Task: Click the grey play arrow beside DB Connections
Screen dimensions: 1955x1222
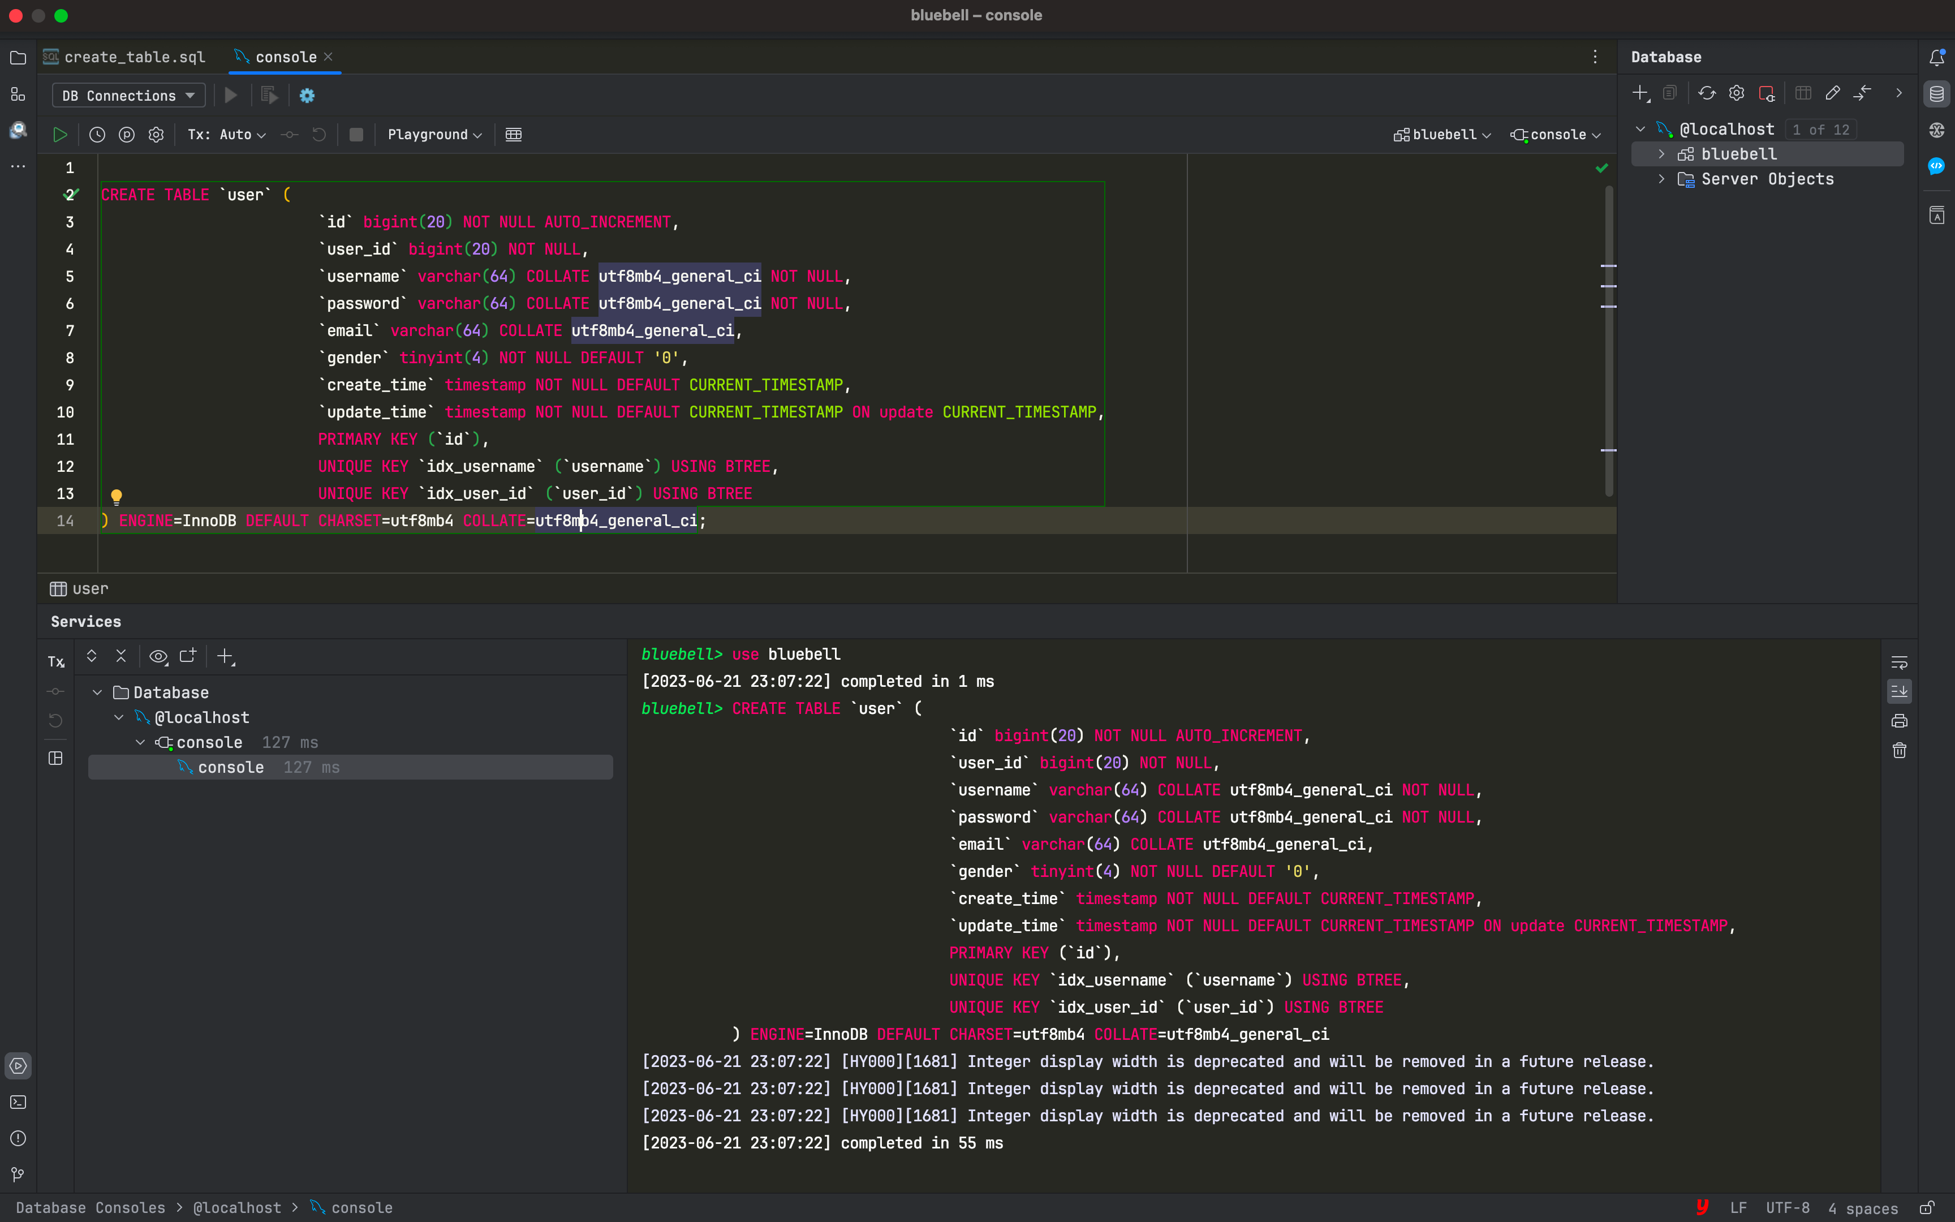Action: point(230,96)
